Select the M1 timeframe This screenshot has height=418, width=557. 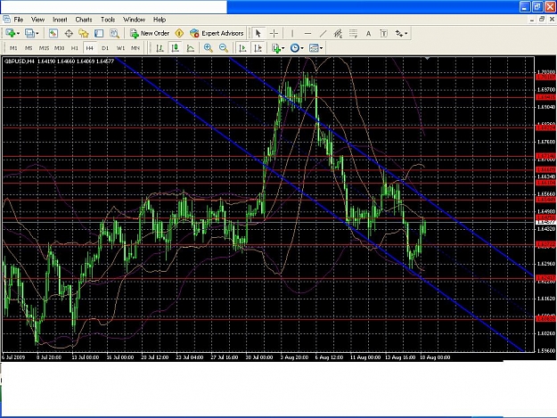pyautogui.click(x=13, y=48)
